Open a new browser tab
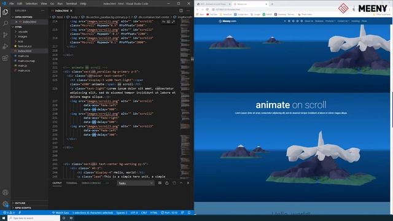 tap(272, 4)
